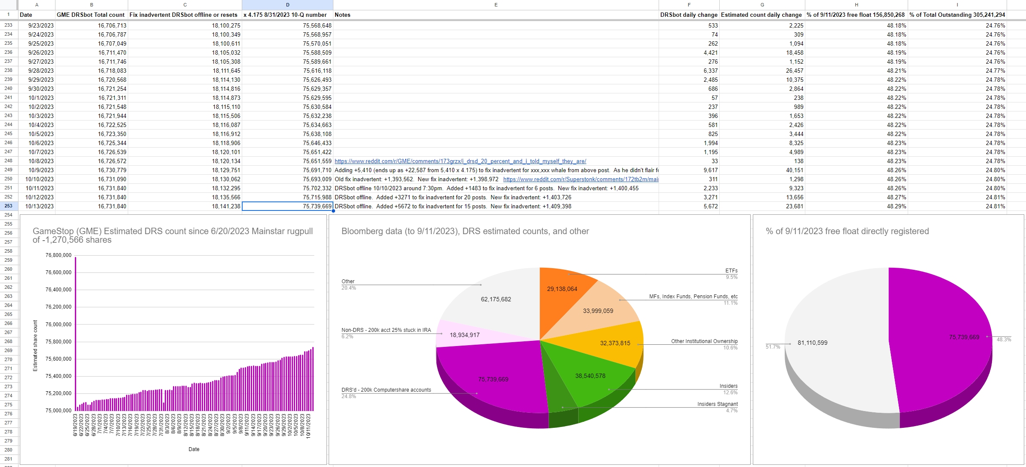
Task: Click 'DRS'd - 200k Computershare accounts' label
Action: tap(386, 390)
